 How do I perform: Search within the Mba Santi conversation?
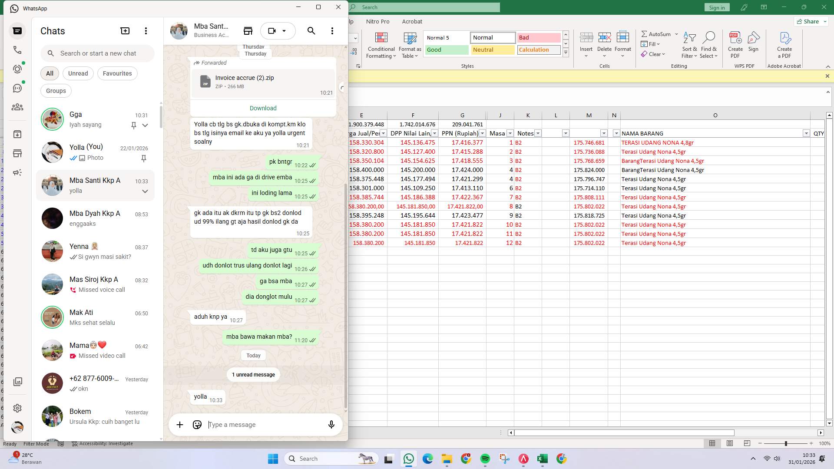click(x=311, y=30)
